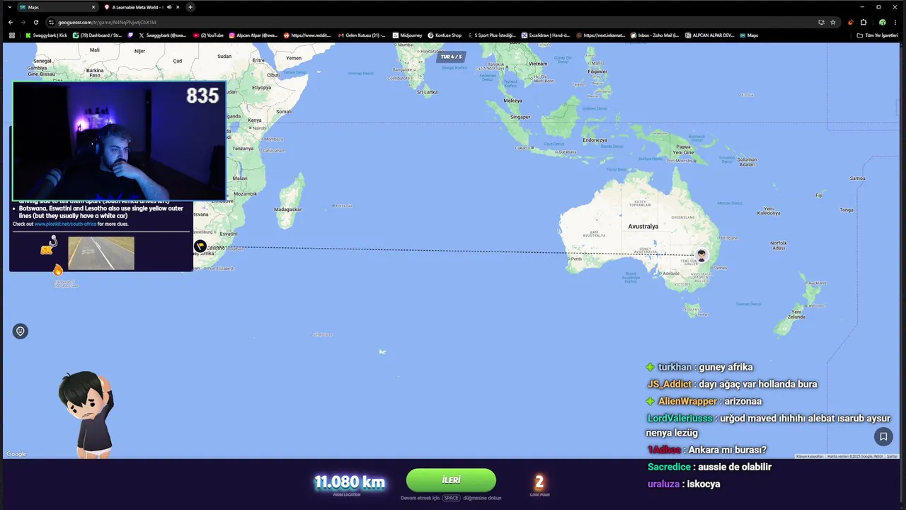The height and width of the screenshot is (510, 906).
Task: Click the points score value 2
Action: (x=539, y=482)
